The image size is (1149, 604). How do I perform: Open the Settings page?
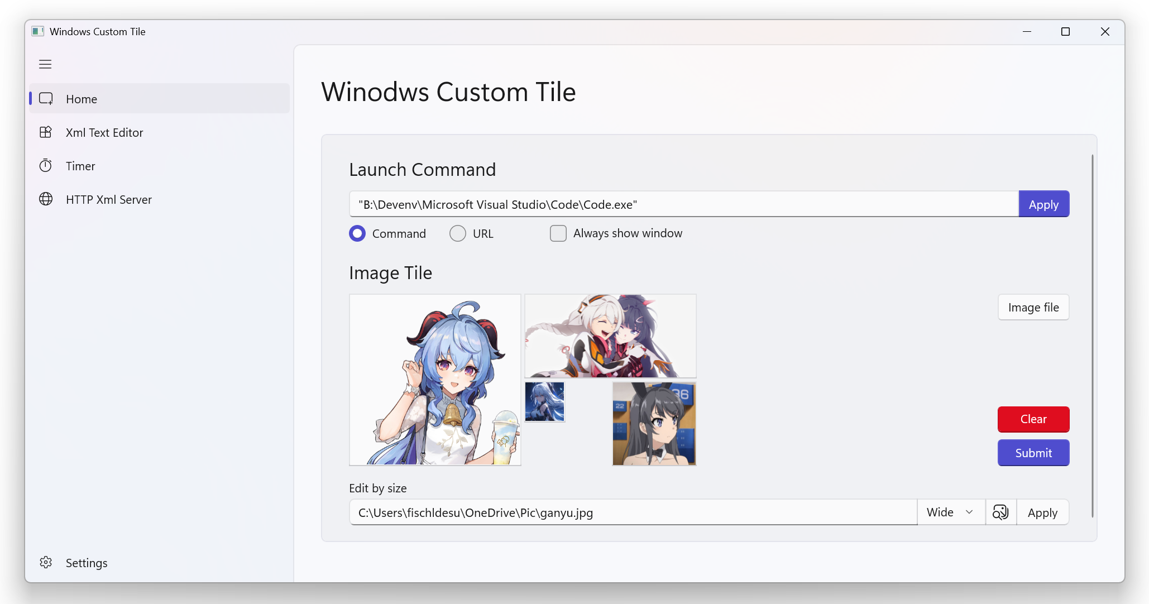coord(160,562)
